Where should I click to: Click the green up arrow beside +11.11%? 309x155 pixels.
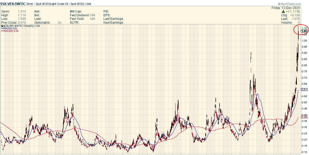click(283, 12)
